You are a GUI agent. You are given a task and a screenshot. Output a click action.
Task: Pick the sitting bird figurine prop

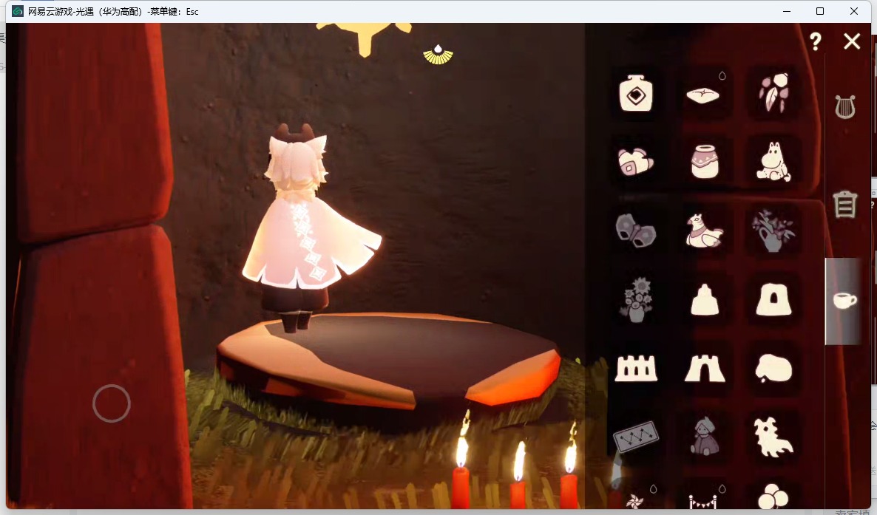[x=704, y=231]
